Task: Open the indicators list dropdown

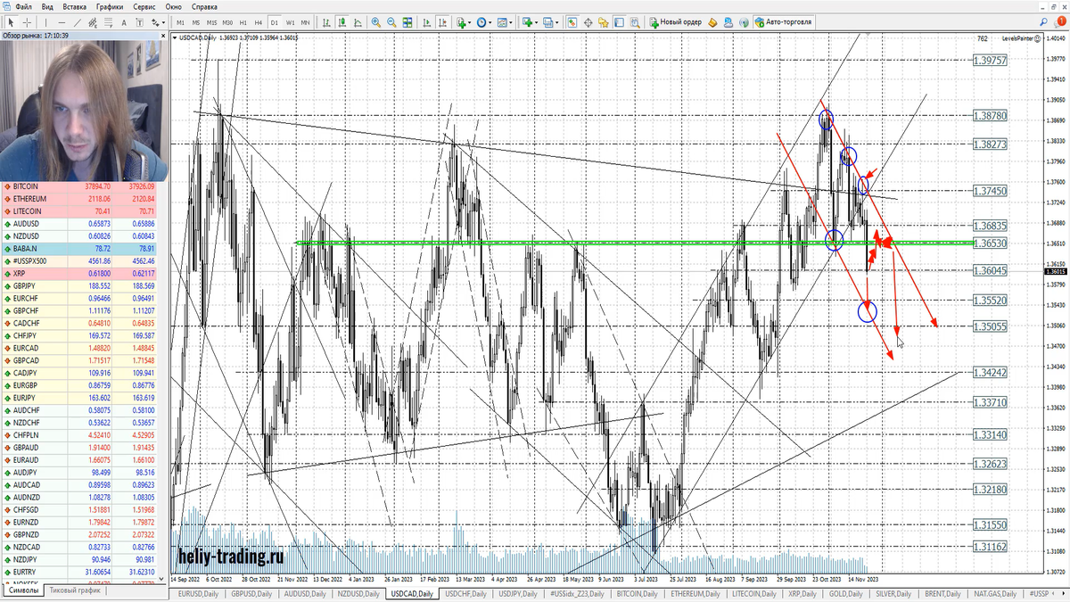Action: click(x=464, y=21)
